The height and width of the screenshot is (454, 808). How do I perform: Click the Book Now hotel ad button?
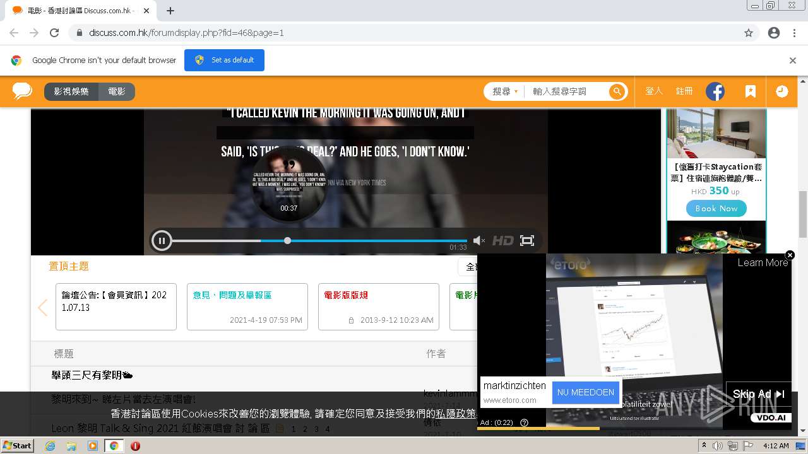click(x=716, y=209)
